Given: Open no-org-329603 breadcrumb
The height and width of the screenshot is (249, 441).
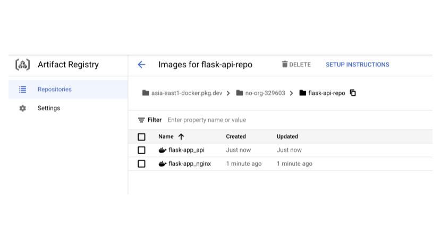Looking at the screenshot, I should [265, 93].
